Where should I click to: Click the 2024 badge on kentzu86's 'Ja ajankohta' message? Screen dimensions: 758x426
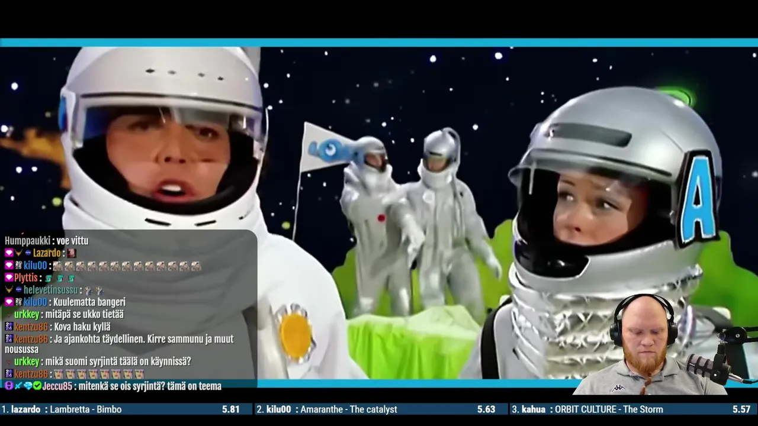pyautogui.click(x=9, y=339)
